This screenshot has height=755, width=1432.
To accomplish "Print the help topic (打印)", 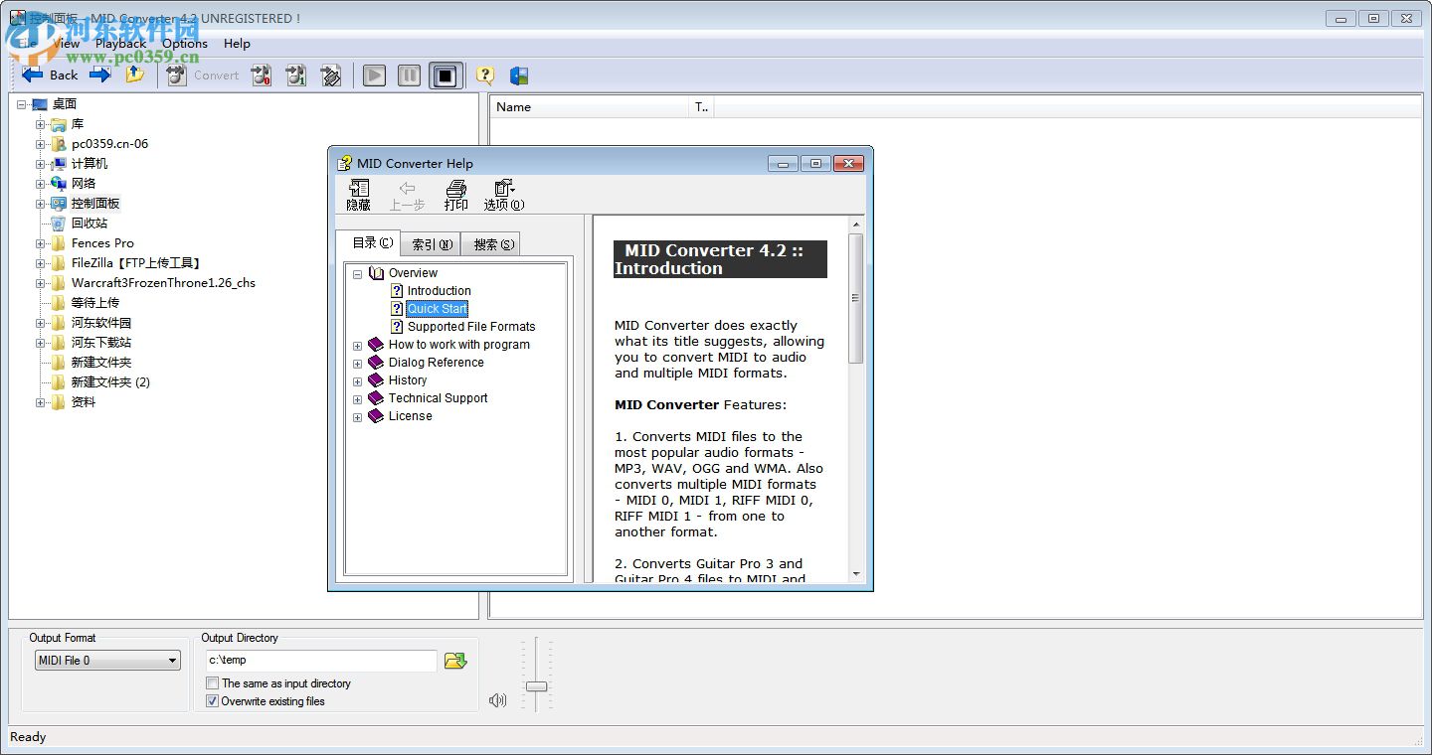I will (x=456, y=196).
